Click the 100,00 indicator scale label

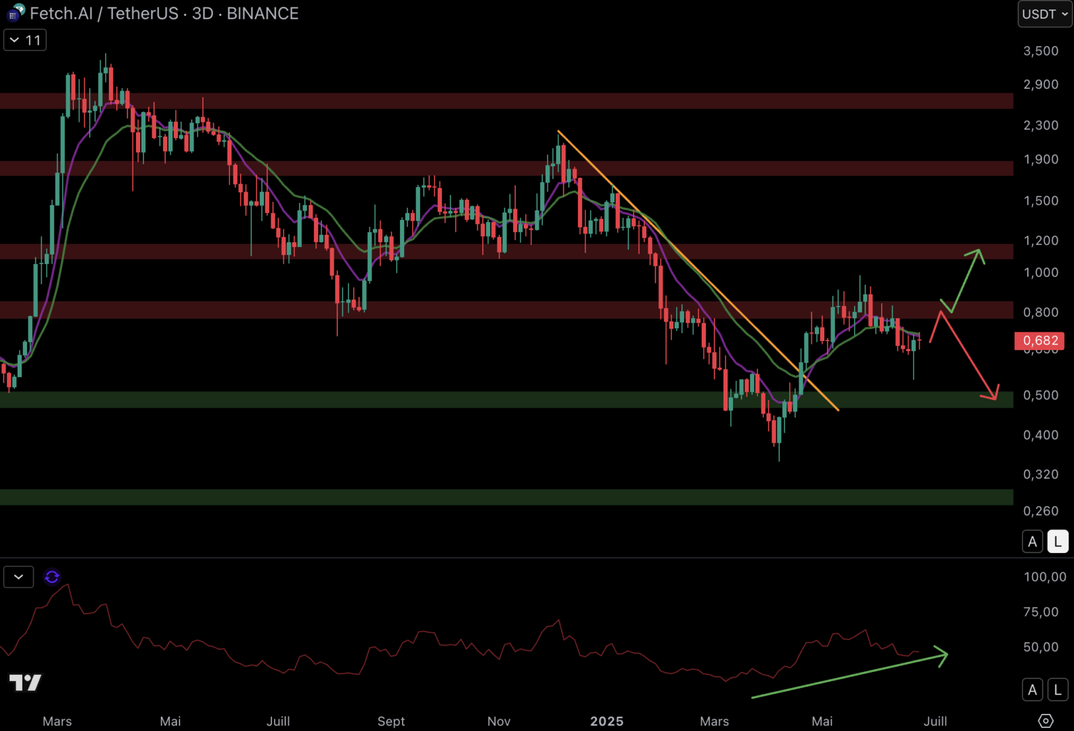(x=1045, y=577)
